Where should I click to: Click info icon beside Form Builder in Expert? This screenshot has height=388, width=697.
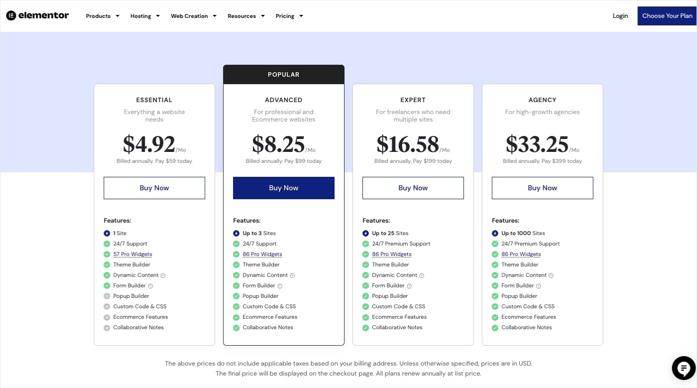(x=409, y=286)
